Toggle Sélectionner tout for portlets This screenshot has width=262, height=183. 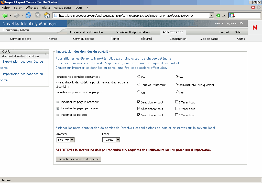pyautogui.click(x=138, y=115)
